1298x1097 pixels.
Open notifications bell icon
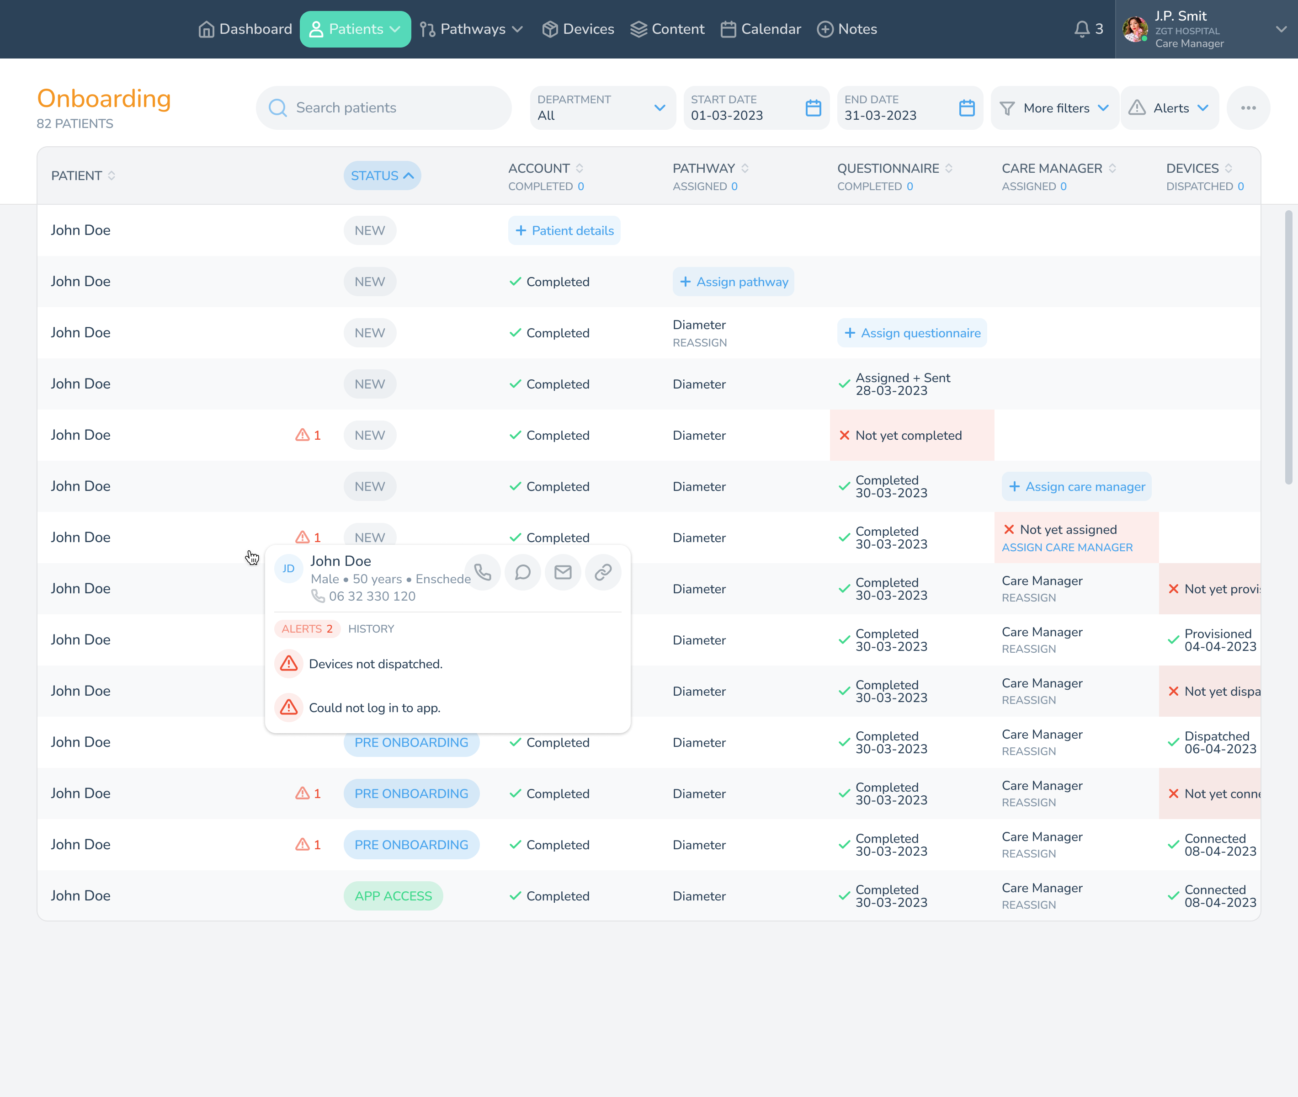[x=1081, y=29]
